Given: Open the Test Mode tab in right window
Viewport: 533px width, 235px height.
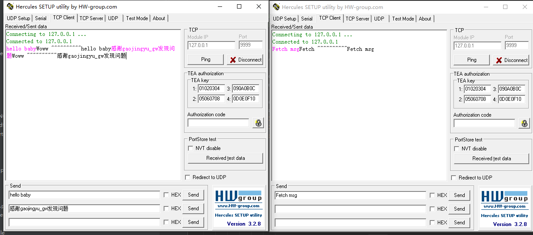Looking at the screenshot, I should pos(403,19).
